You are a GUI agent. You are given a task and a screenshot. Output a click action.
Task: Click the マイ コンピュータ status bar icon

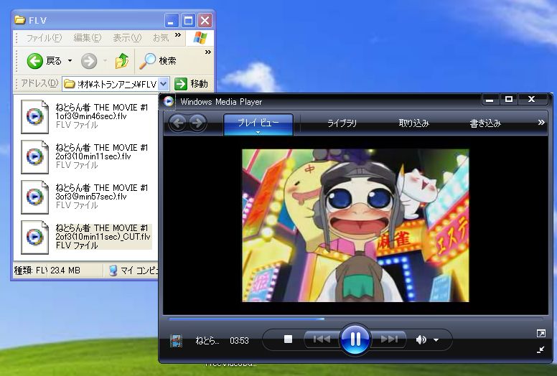113,271
